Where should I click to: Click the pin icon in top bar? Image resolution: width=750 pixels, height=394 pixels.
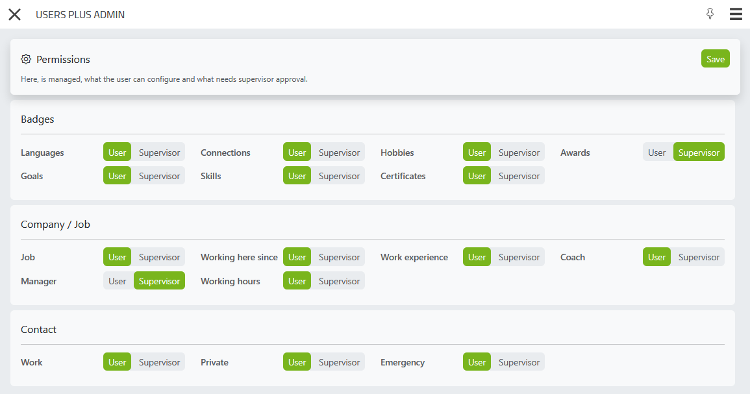coord(710,14)
